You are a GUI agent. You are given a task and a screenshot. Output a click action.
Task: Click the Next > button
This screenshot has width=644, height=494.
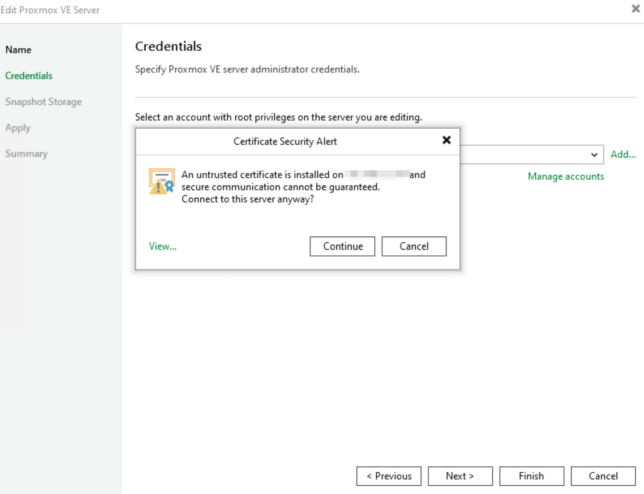460,476
